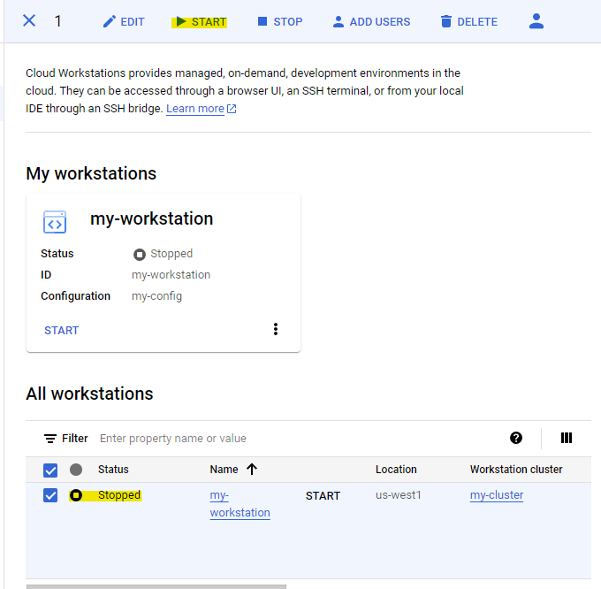Click the my-config configuration value

point(156,296)
